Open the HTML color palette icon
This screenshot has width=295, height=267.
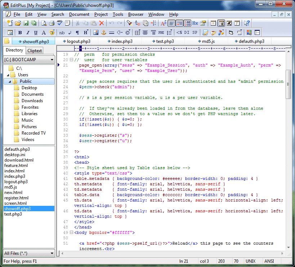pos(52,33)
